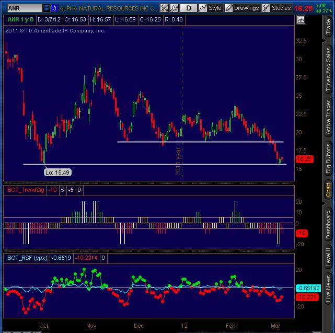Click the 22.5 label on price axis
This screenshot has height=333, width=335.
301,114
